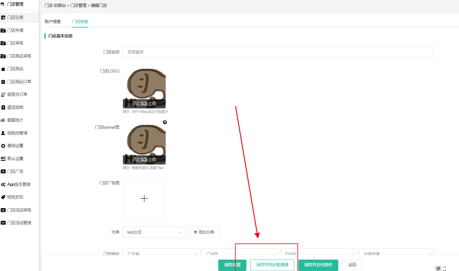This screenshot has width=459, height=271.
Task: Click the App版本管理 gears icon
Action: coord(3,184)
